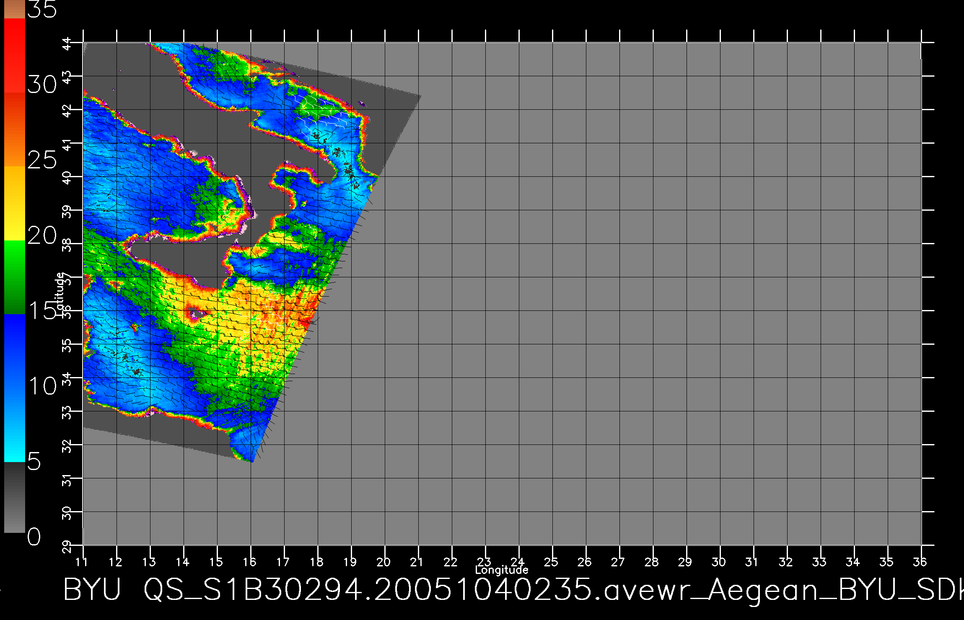Click longitude tick label 20
Image resolution: width=964 pixels, height=620 pixels.
[384, 561]
